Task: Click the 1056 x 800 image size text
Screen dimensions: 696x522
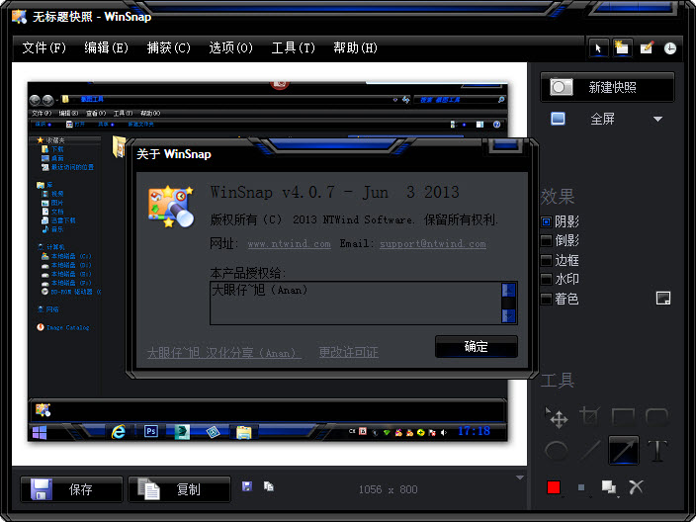Action: [x=388, y=489]
